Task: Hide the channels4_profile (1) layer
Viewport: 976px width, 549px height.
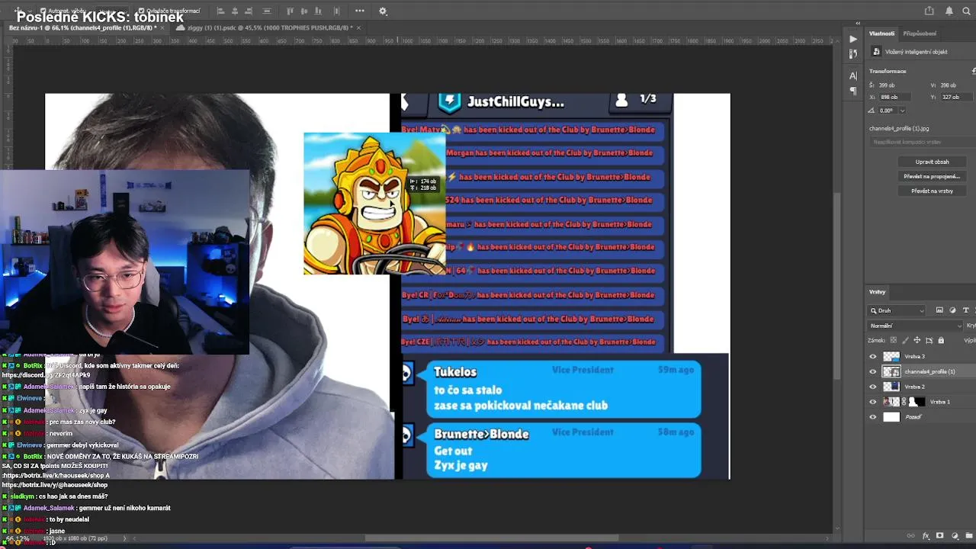Action: (x=873, y=371)
